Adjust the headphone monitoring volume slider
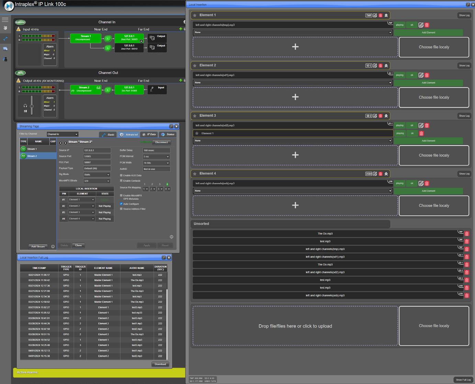This screenshot has width=475, height=384. [32, 106]
